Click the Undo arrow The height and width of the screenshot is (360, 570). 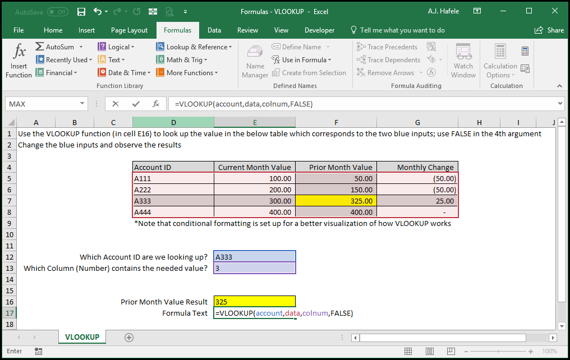[x=98, y=11]
